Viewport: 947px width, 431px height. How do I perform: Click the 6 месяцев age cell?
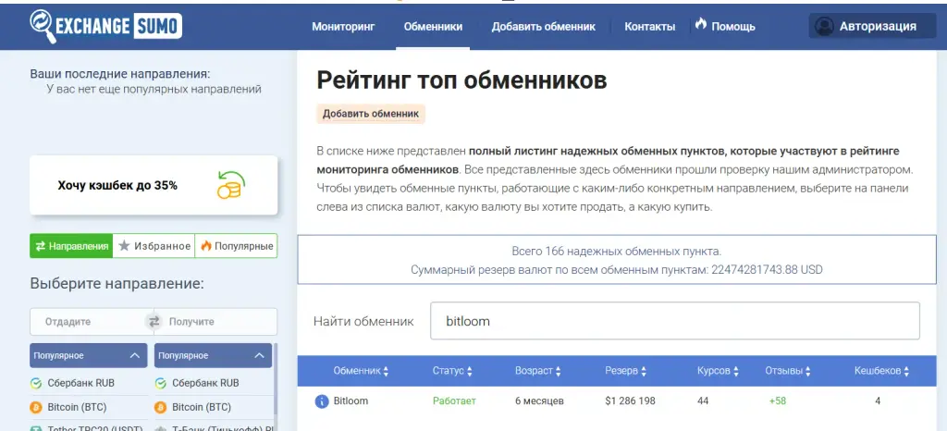(x=539, y=400)
